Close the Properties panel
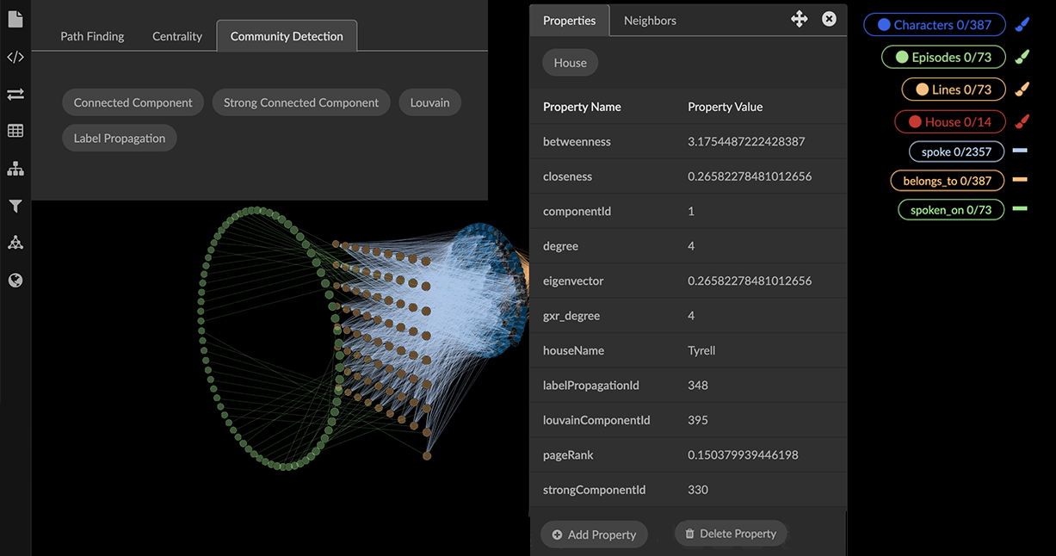The width and height of the screenshot is (1056, 556). [829, 19]
